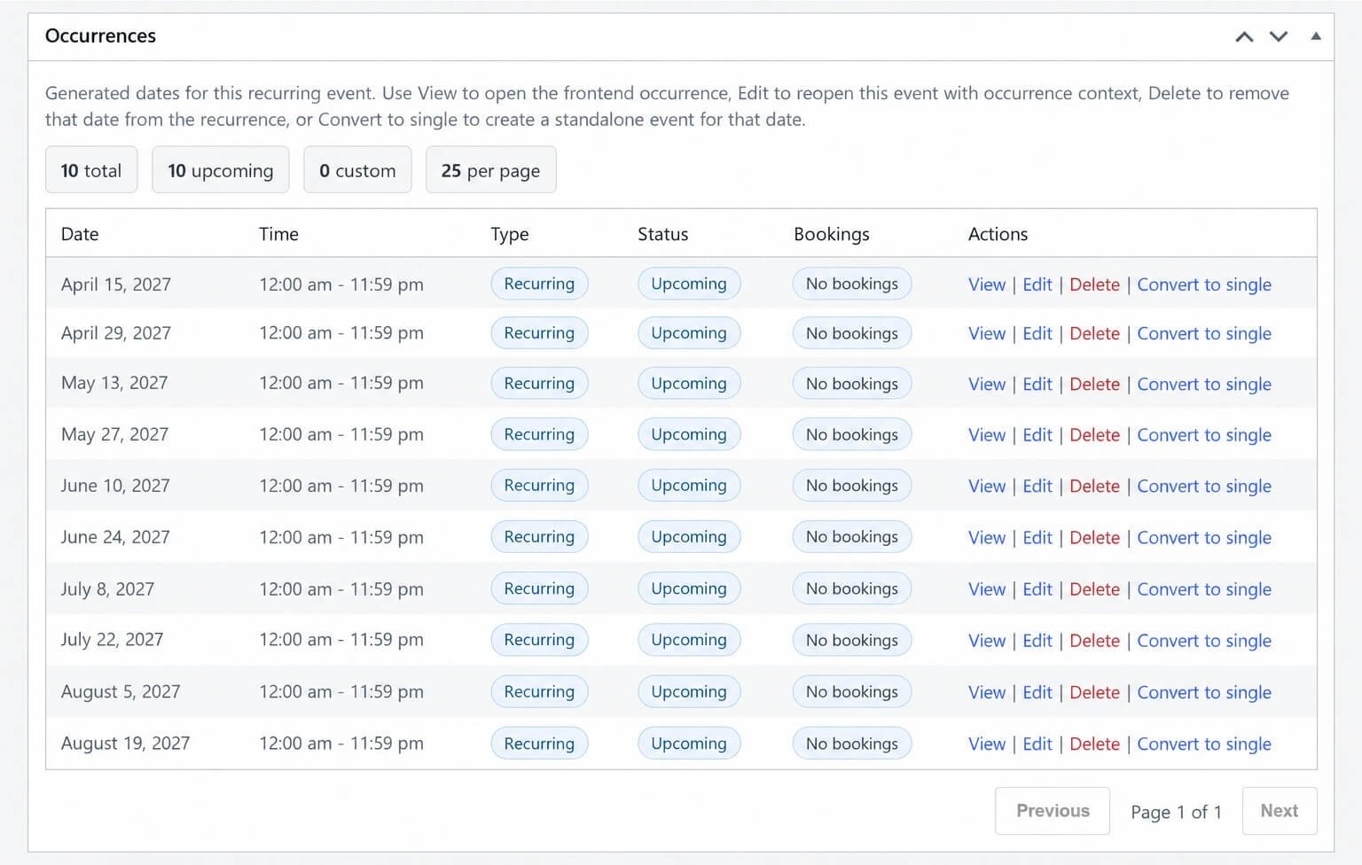Click the Previous page button
The height and width of the screenshot is (865, 1362).
tap(1053, 811)
